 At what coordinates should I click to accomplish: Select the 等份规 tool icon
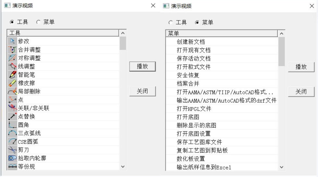12,167
